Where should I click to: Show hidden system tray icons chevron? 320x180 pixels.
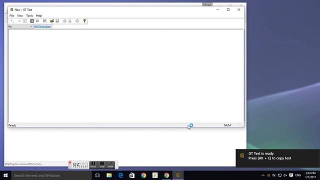[x=263, y=175]
